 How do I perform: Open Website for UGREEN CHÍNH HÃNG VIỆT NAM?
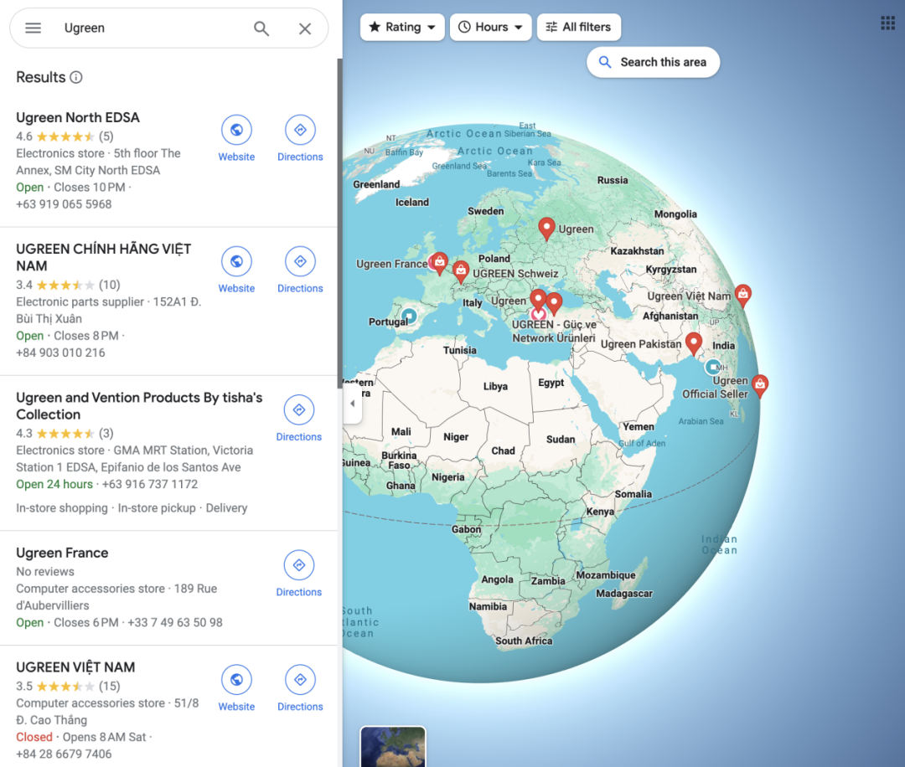[236, 270]
